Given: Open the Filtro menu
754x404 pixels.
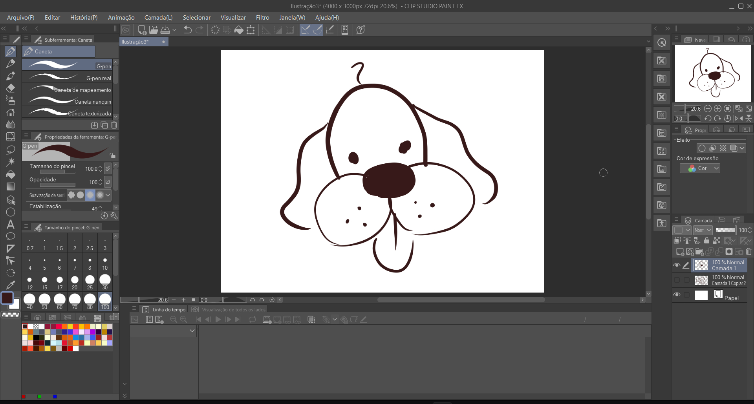Looking at the screenshot, I should (x=262, y=18).
